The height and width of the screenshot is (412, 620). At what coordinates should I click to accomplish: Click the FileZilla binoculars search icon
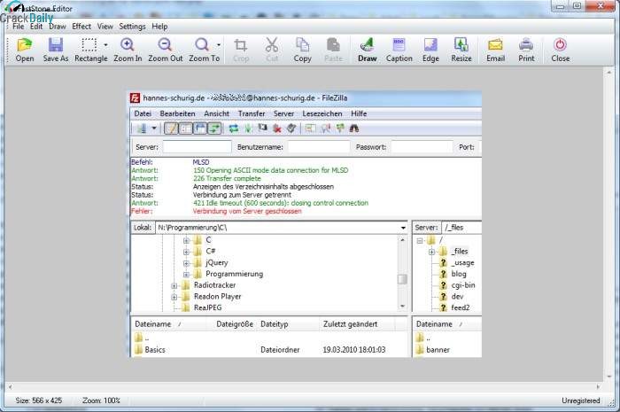click(354, 128)
